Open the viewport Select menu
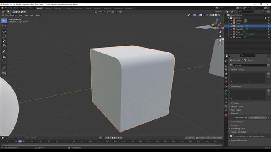Viewport: 271px width, 152px height. (26, 15)
